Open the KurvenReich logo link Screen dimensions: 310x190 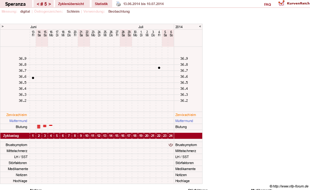pyautogui.click(x=294, y=3)
